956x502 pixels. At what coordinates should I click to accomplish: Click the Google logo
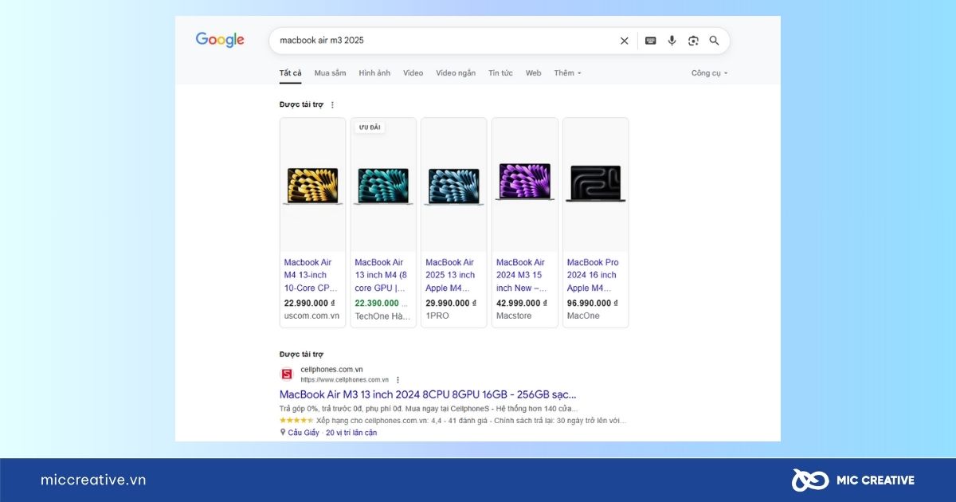click(220, 40)
